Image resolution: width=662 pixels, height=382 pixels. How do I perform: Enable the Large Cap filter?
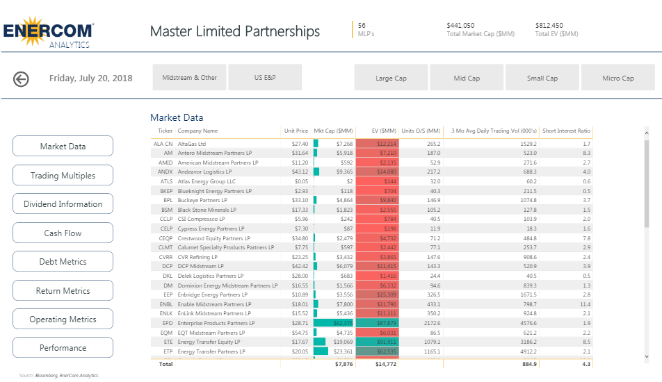click(x=391, y=78)
